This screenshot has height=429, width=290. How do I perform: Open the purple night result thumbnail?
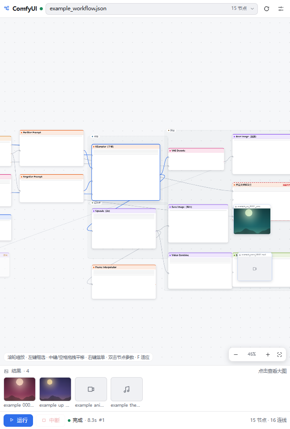point(55,389)
